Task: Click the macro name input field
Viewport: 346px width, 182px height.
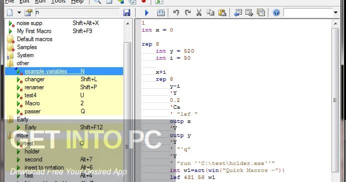Action: (77, 13)
